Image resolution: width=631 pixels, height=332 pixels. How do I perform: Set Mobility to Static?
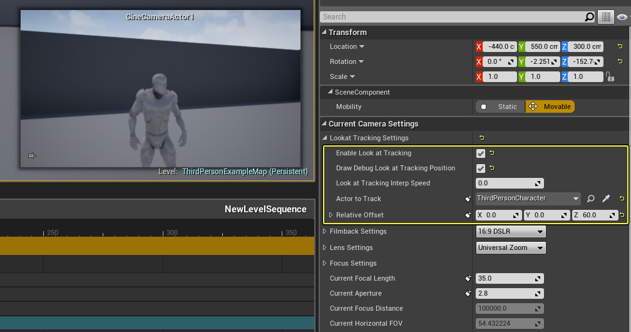(500, 106)
